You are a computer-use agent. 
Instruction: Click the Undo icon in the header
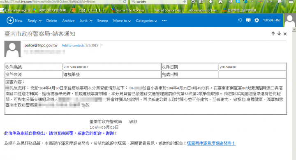click(x=240, y=20)
